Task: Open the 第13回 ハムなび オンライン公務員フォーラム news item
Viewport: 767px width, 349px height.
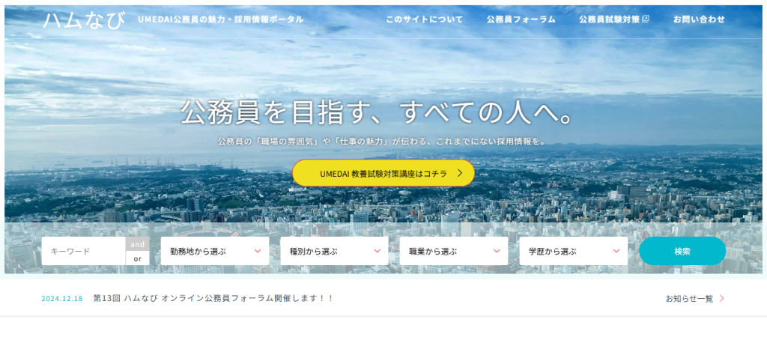Action: pos(213,298)
